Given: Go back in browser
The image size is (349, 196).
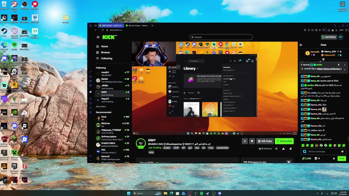Looking at the screenshot, I should pos(95,30).
